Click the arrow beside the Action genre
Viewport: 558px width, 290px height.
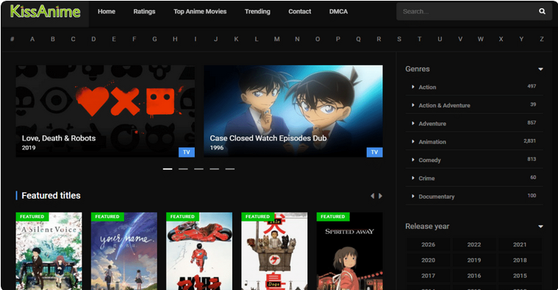point(413,87)
